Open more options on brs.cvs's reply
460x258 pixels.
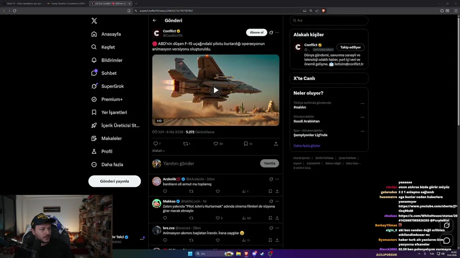(x=277, y=228)
